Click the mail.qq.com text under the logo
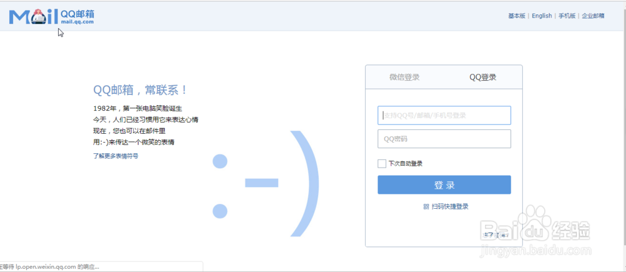Screen dimensions: 626x272 tap(77, 22)
